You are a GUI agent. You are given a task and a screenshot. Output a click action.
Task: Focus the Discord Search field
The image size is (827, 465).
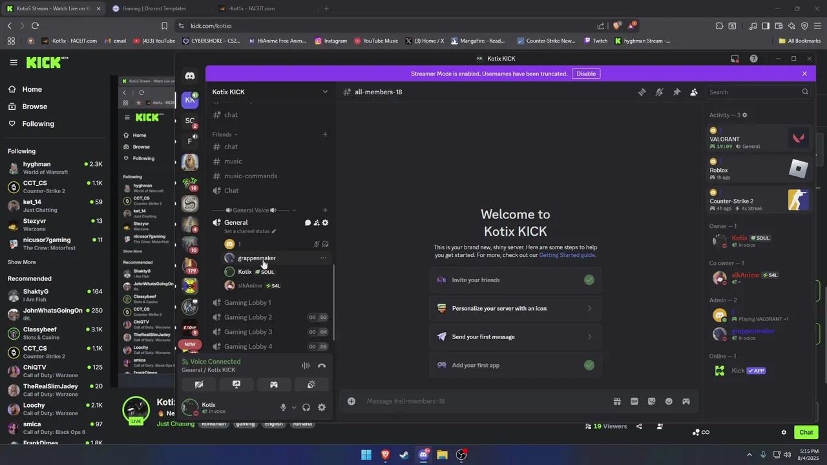coord(759,92)
